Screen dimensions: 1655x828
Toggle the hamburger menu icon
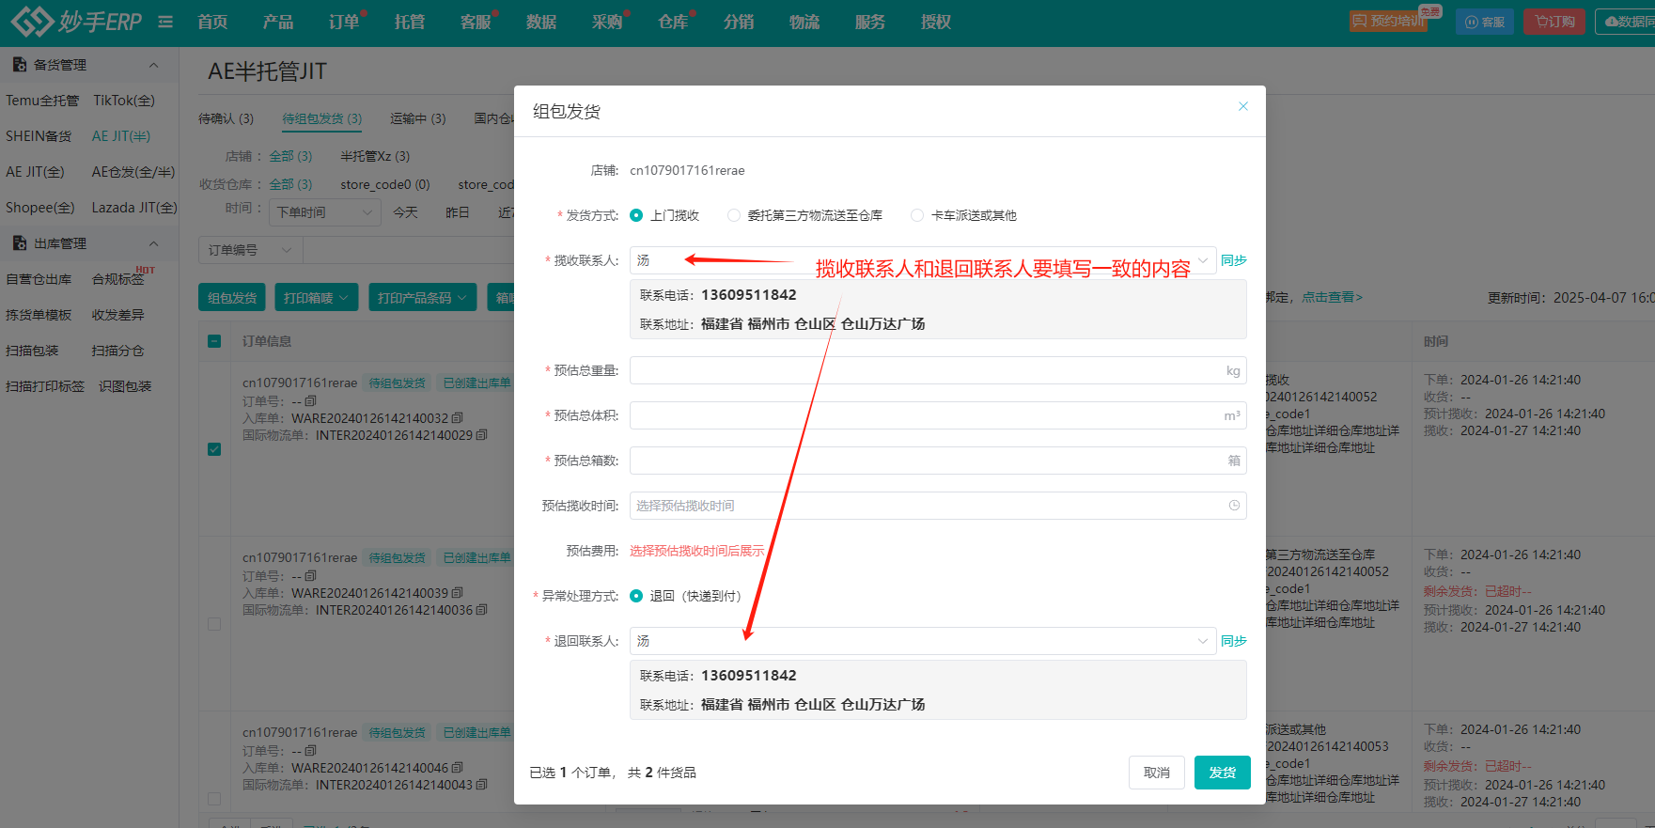[165, 22]
